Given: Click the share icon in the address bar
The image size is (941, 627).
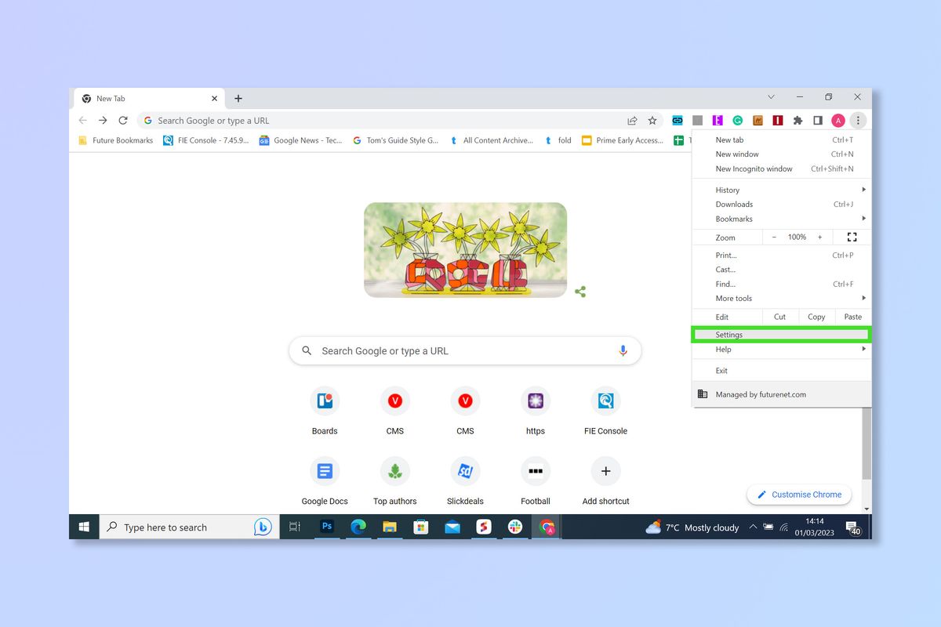Looking at the screenshot, I should [x=633, y=120].
